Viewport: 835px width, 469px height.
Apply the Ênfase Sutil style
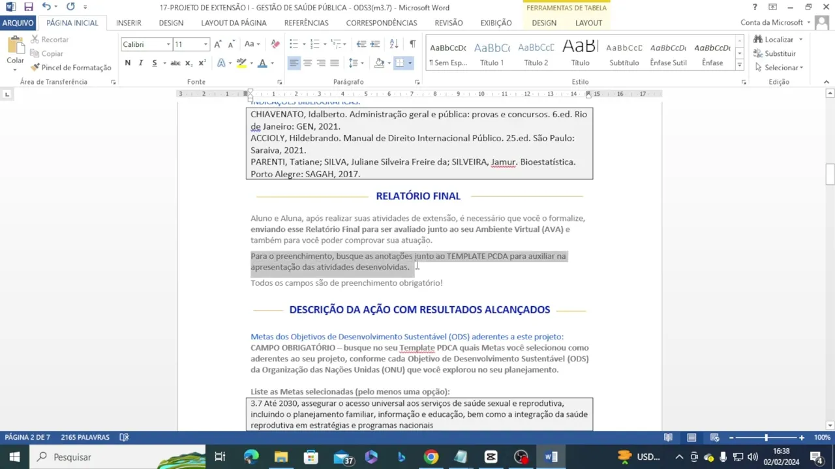(668, 54)
